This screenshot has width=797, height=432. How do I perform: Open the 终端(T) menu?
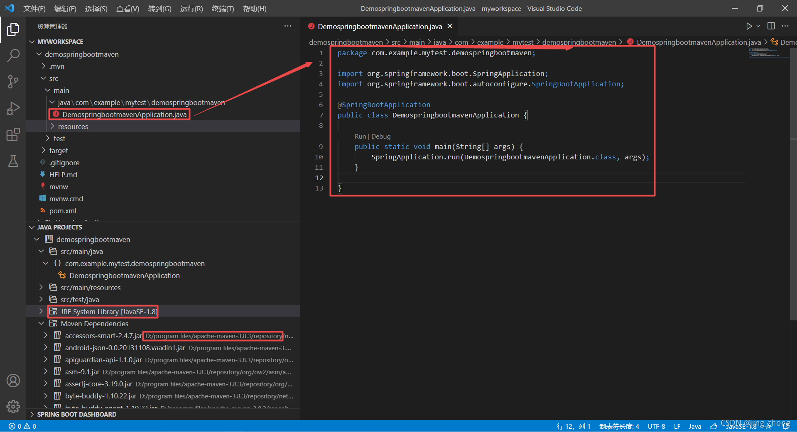pos(223,9)
